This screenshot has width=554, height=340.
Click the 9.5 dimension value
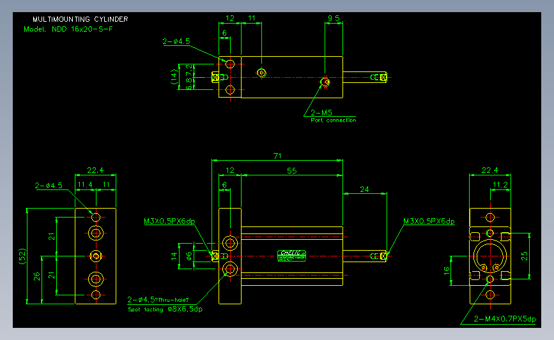pyautogui.click(x=334, y=18)
